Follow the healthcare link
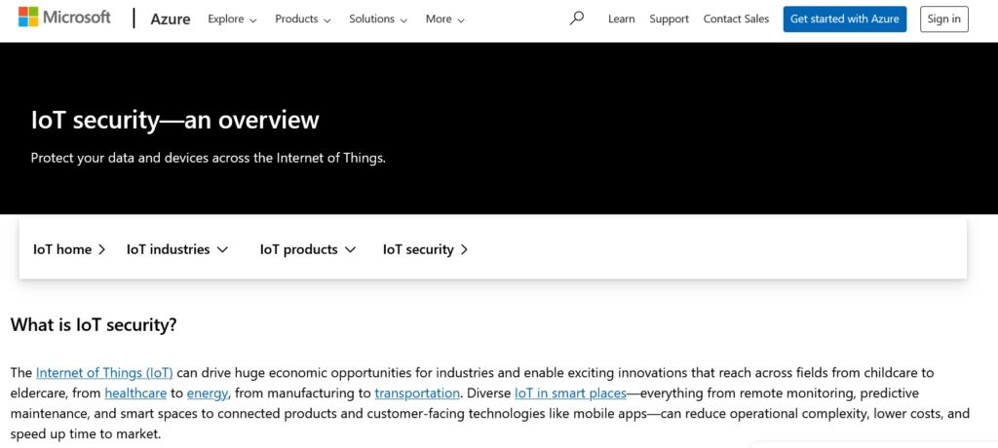 point(135,393)
